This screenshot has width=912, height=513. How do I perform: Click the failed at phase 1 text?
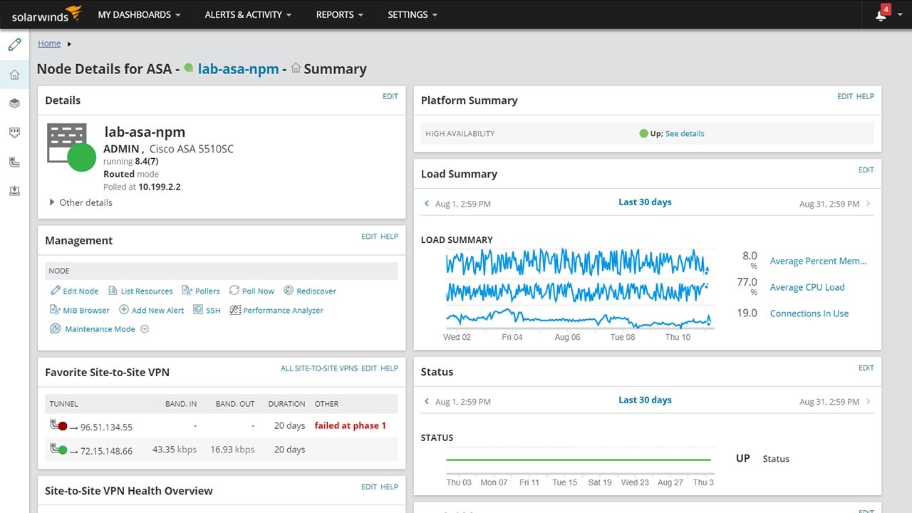click(351, 425)
